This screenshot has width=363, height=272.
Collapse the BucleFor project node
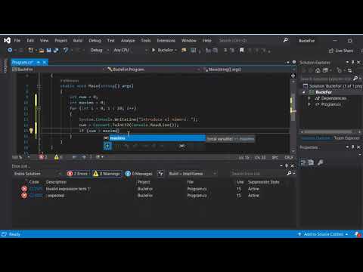click(304, 92)
